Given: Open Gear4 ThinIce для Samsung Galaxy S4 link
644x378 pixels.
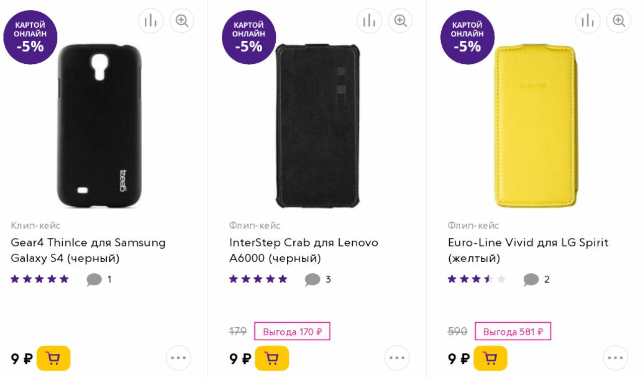Looking at the screenshot, I should 88,250.
